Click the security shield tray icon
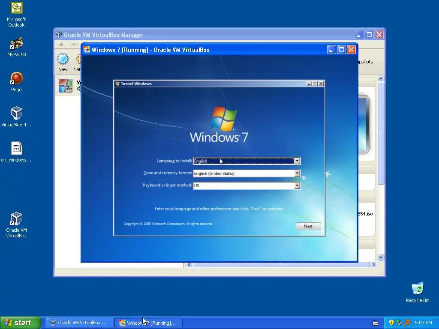Image resolution: width=439 pixels, height=329 pixels. (x=391, y=323)
